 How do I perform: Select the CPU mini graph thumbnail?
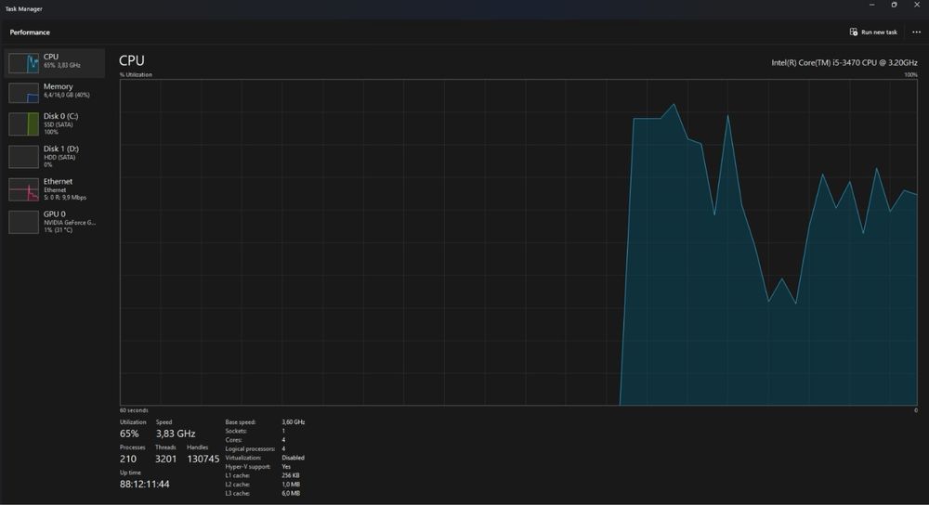(x=24, y=63)
